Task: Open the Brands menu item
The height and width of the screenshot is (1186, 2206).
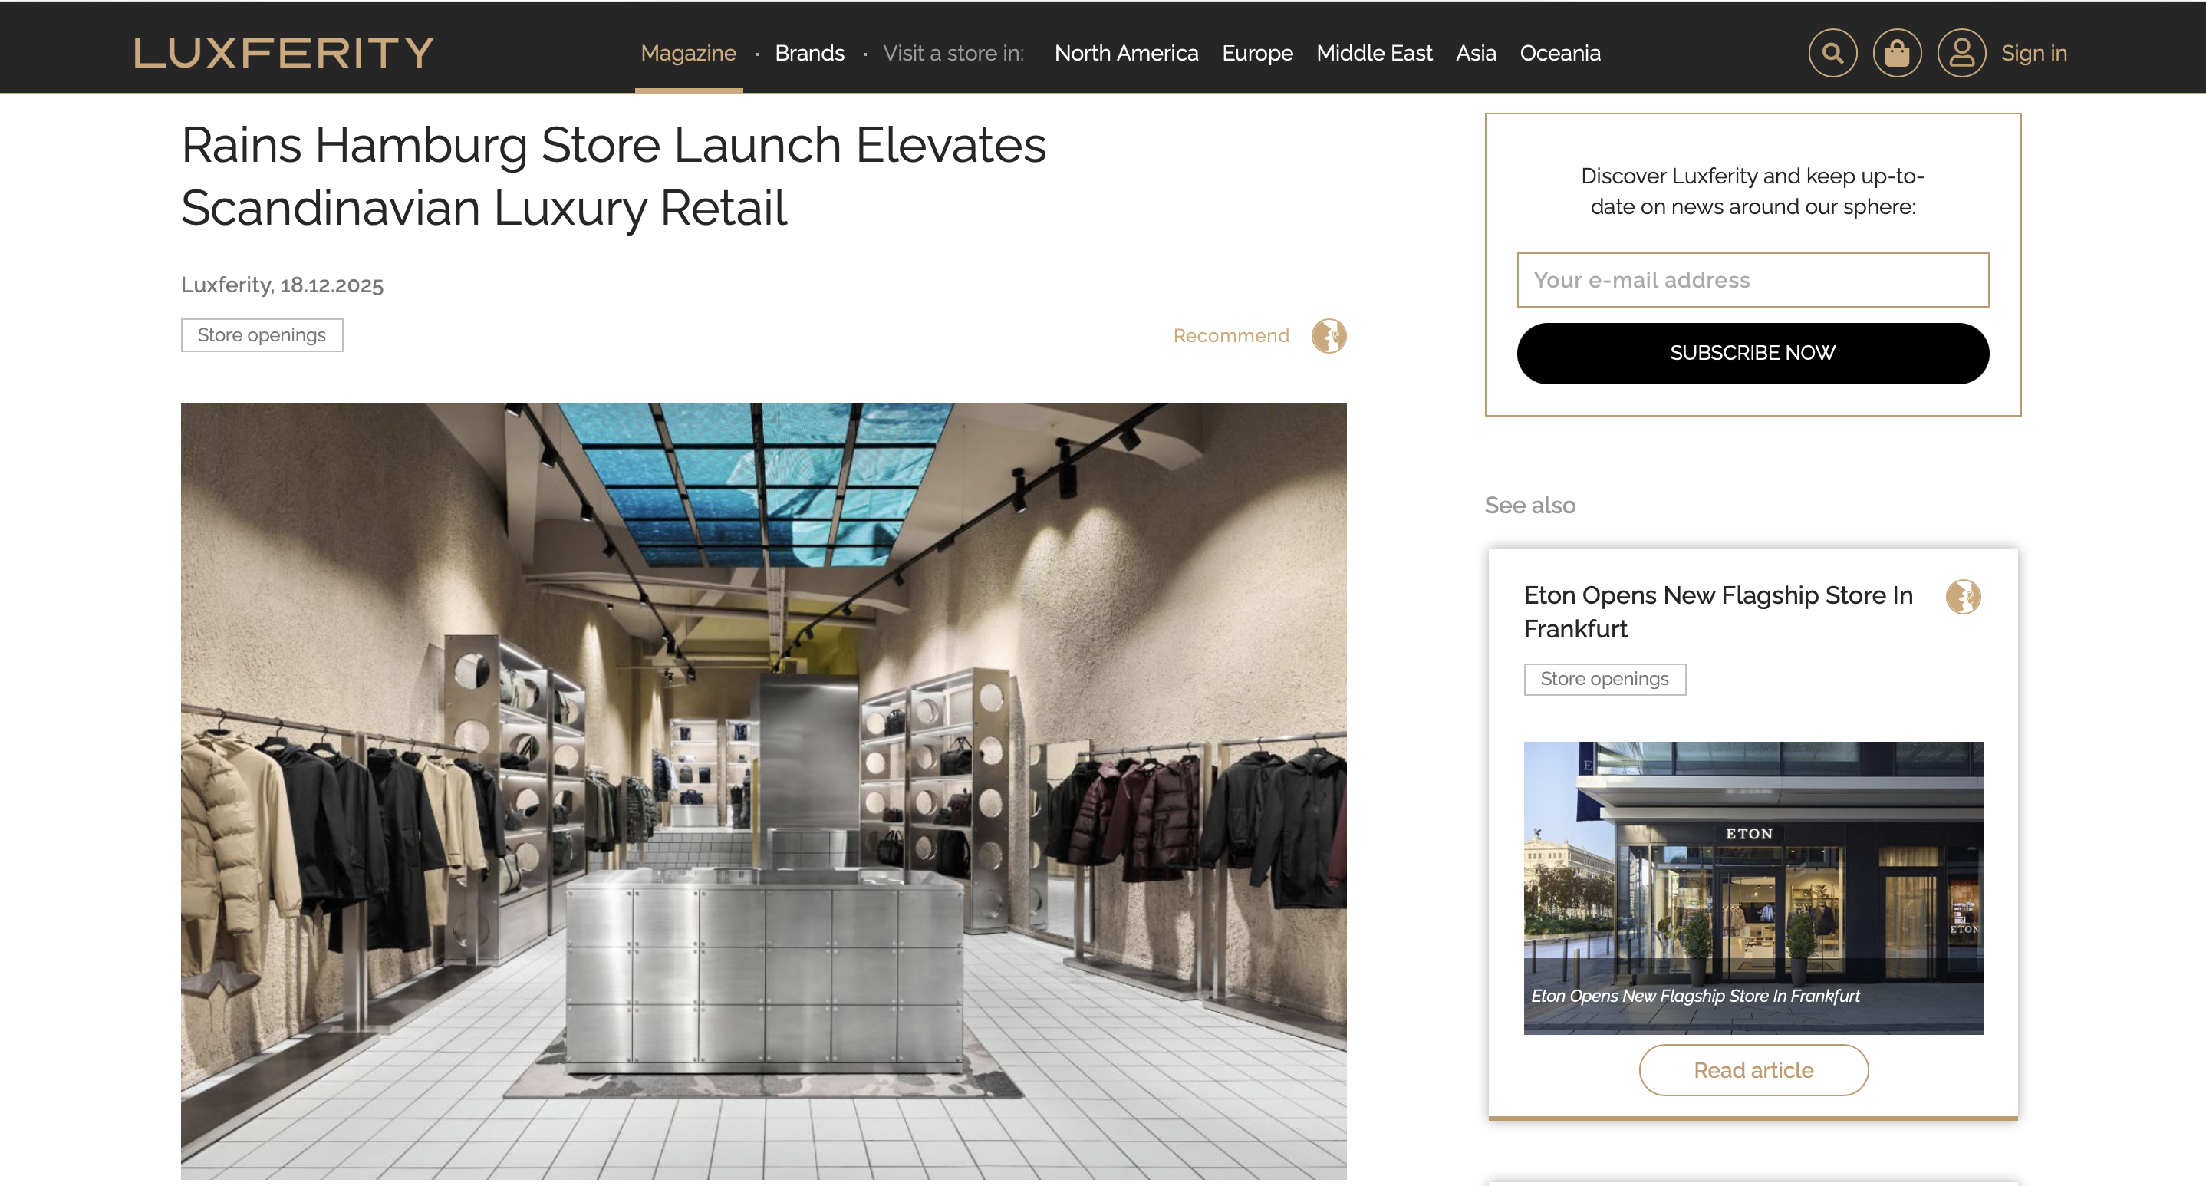Action: (809, 53)
